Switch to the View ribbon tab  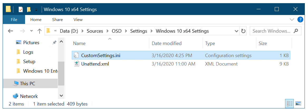click(x=78, y=19)
